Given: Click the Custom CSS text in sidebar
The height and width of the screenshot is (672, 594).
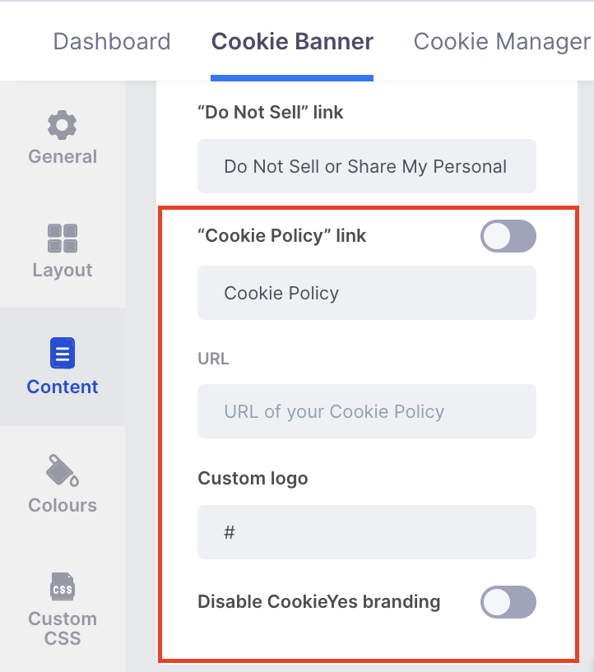Looking at the screenshot, I should click(63, 628).
